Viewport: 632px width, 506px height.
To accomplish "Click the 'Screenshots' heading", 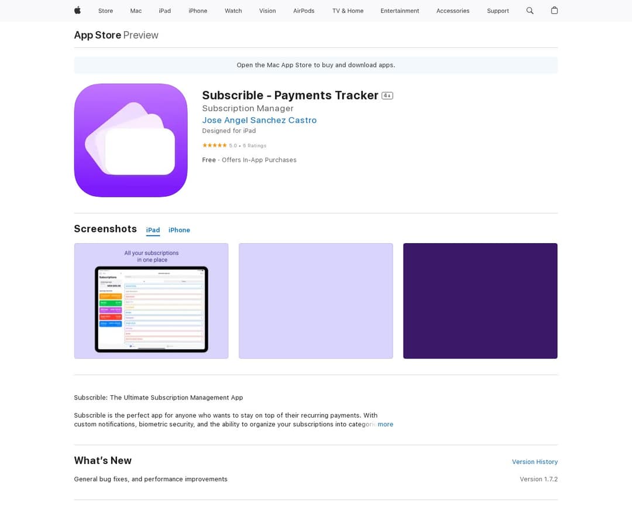I will coord(105,229).
